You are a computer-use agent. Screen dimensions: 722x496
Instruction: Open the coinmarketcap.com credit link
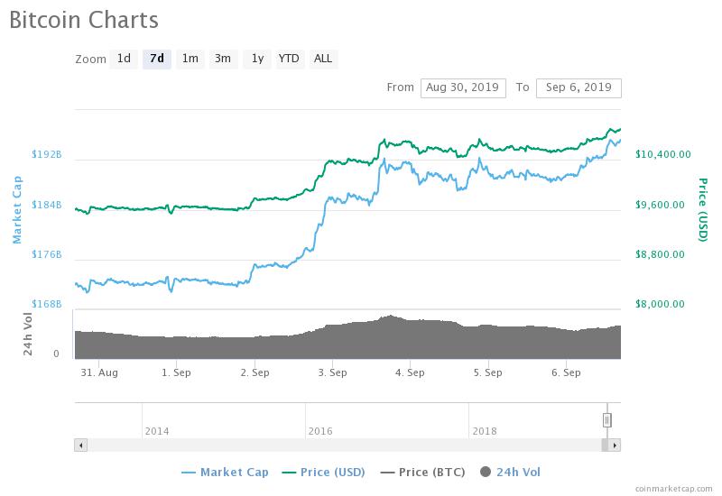(x=673, y=489)
